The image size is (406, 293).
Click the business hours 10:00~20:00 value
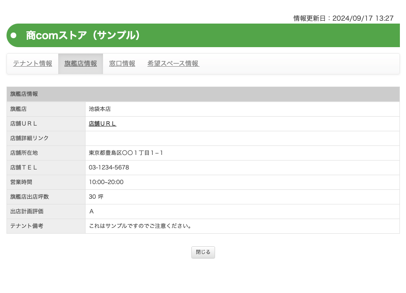tap(106, 182)
